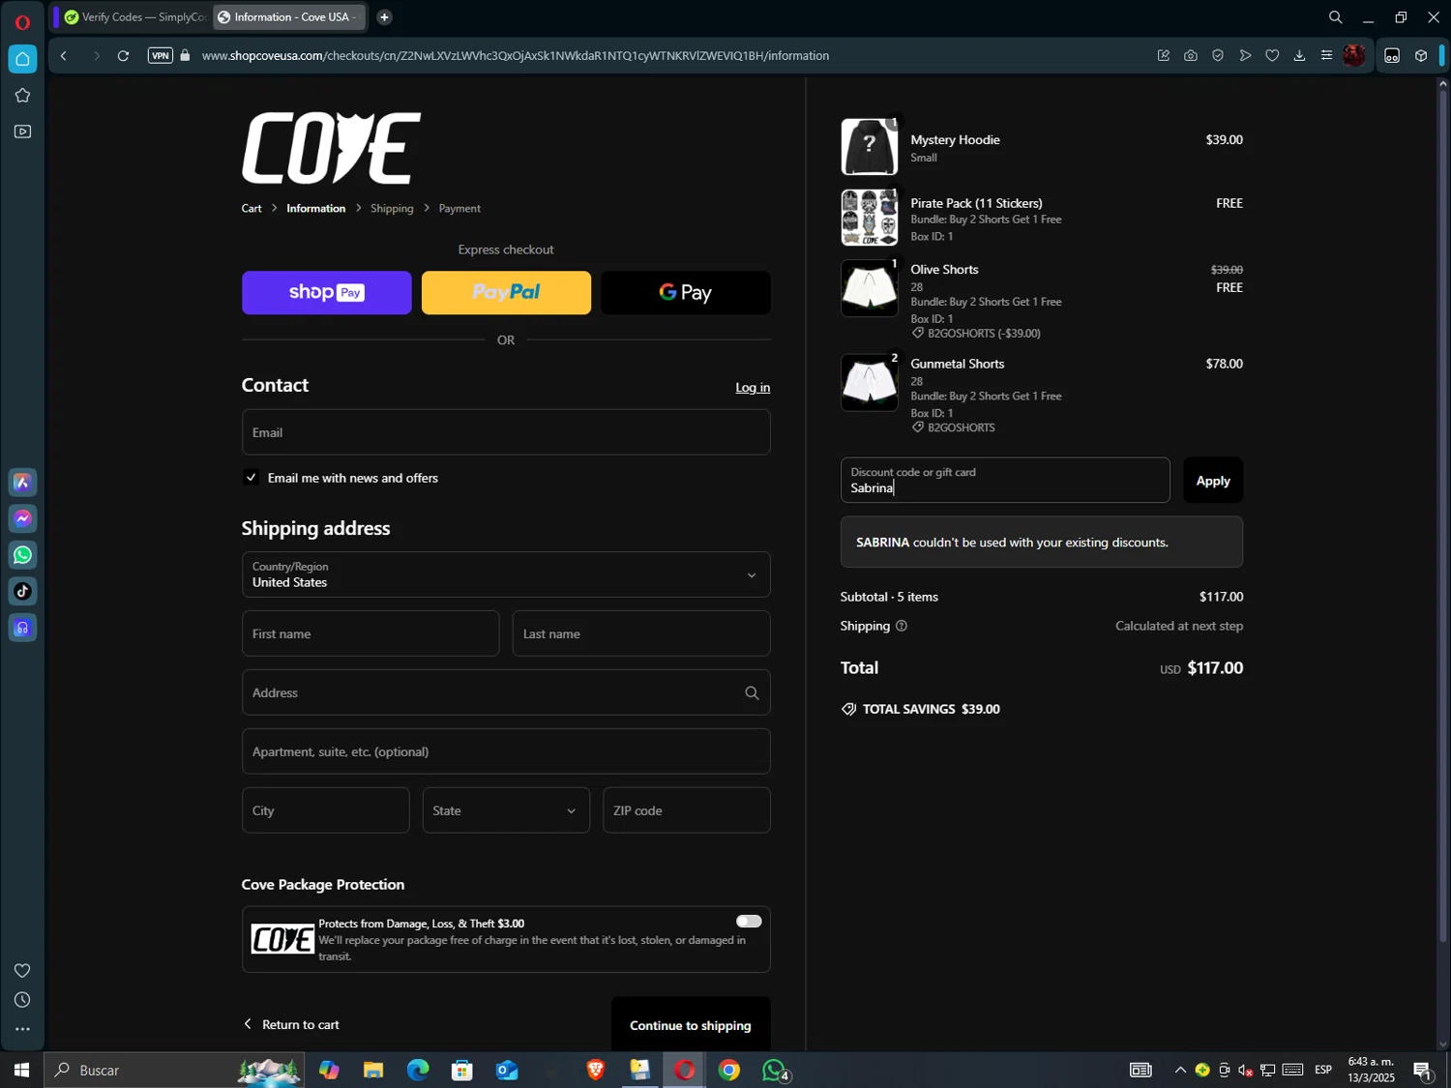Viewport: 1451px width, 1088px height.
Task: Open bookmarks star in Opera sidebar
Action: (x=22, y=95)
